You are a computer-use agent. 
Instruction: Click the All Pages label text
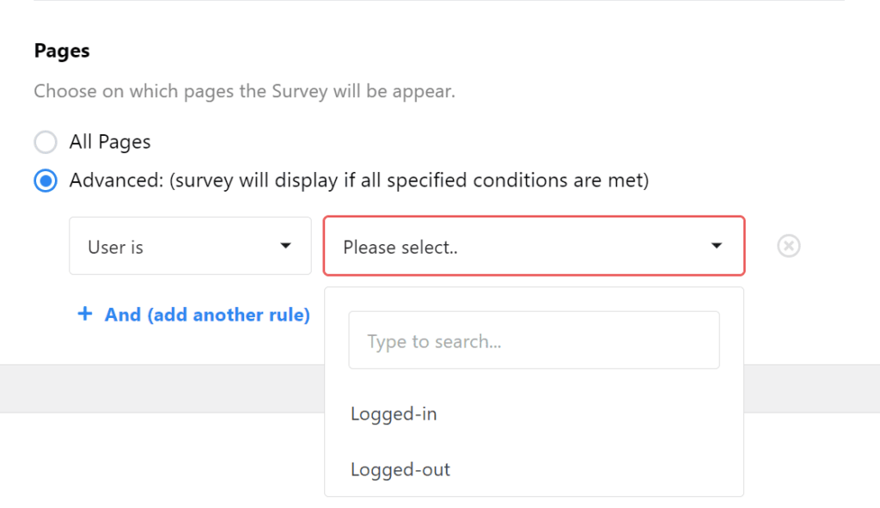coord(110,142)
